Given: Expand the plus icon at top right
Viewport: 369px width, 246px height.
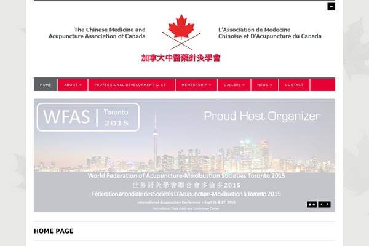Looking at the screenshot, I should 331,7.
